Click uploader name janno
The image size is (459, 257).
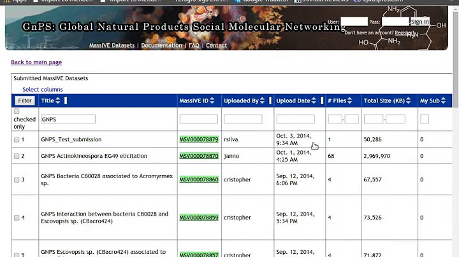(x=231, y=156)
